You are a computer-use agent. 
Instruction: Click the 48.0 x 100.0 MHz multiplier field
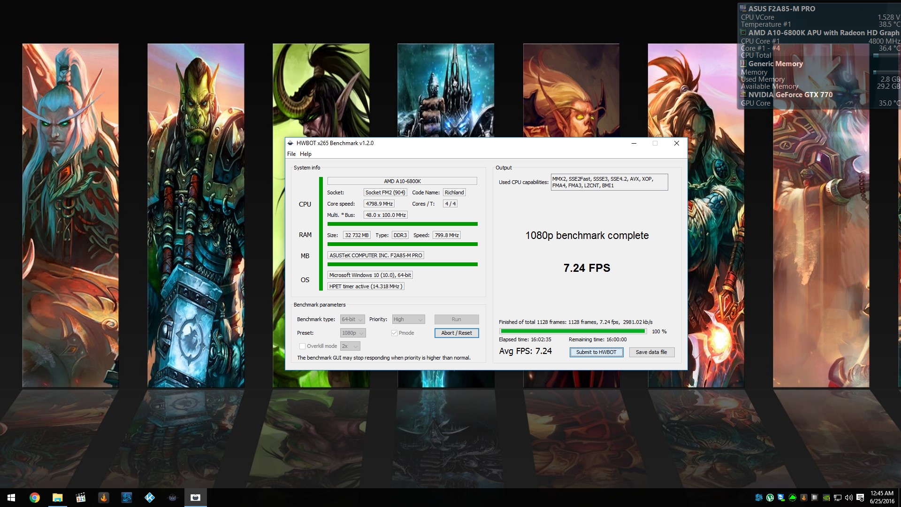(x=386, y=215)
